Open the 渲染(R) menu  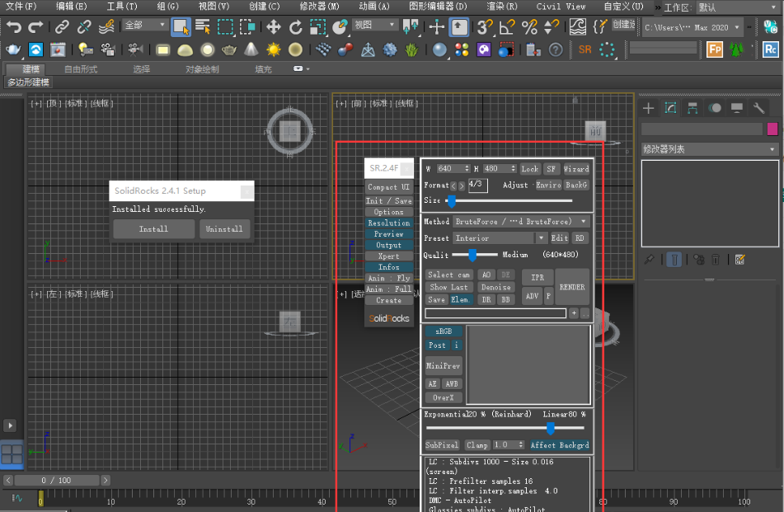[x=502, y=7]
